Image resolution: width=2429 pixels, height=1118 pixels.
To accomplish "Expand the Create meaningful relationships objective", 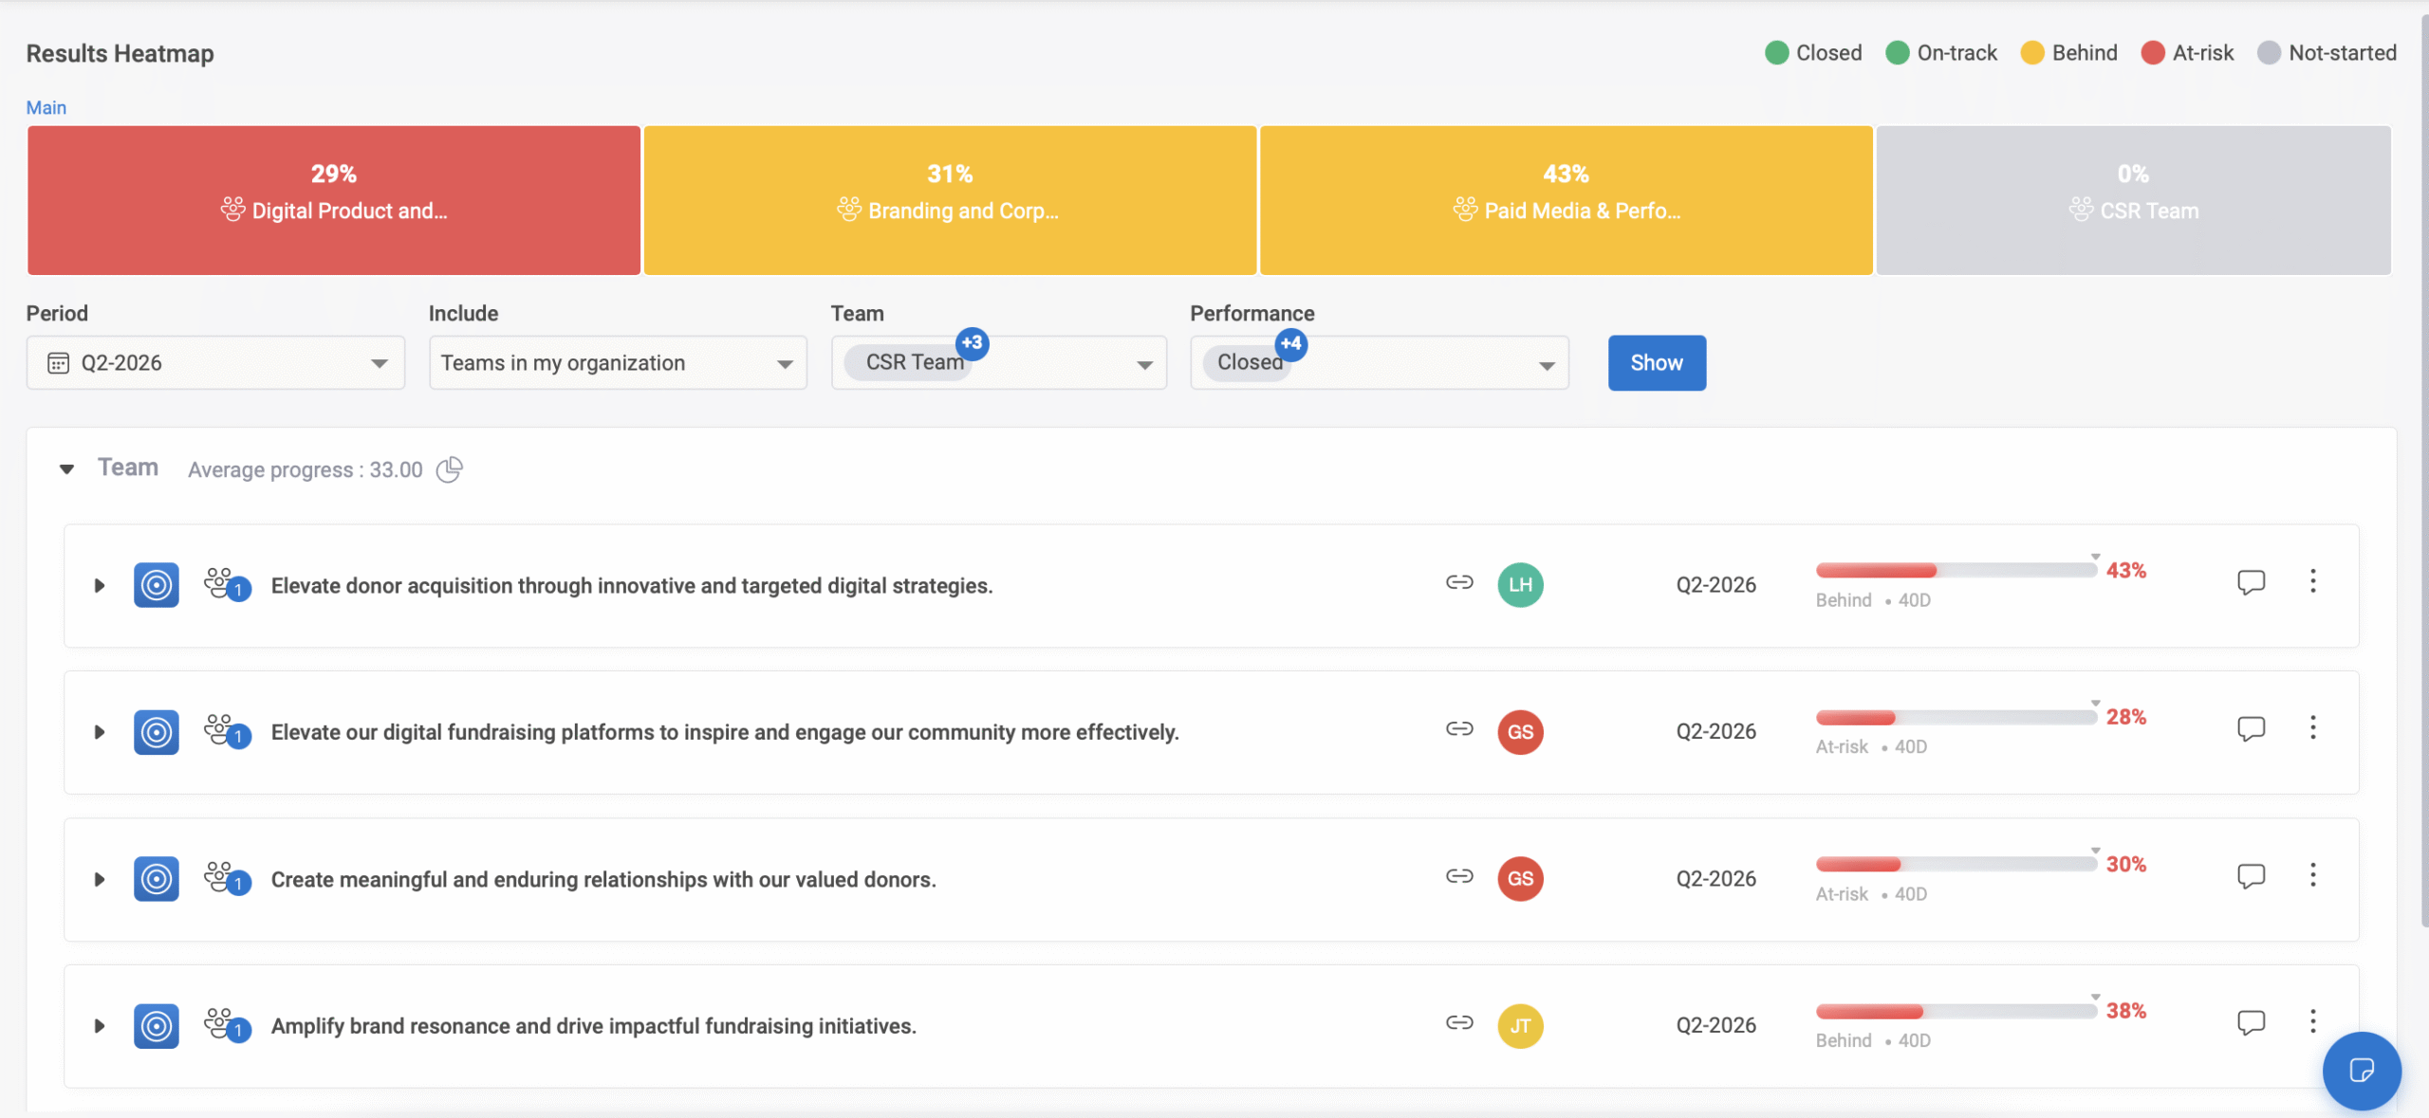I will coord(99,879).
